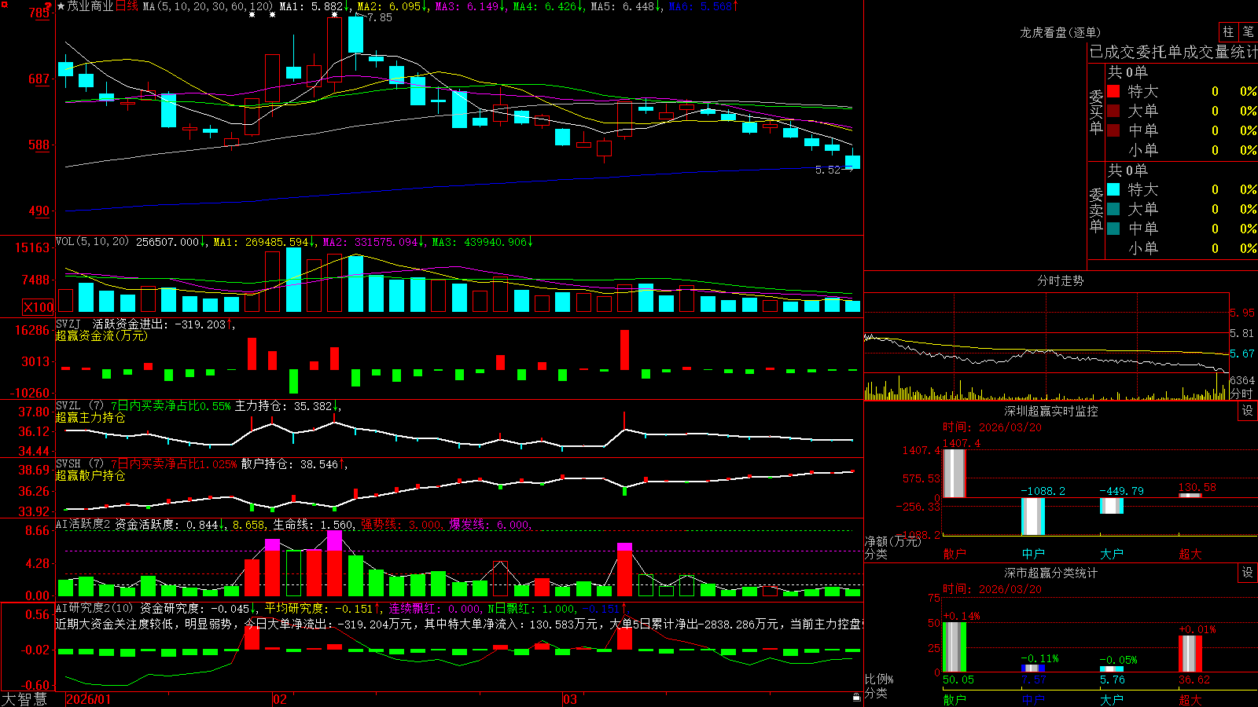This screenshot has height=707, width=1258.
Task: Click the 散户 label under 深圳超赢实时监控
Action: coord(955,554)
